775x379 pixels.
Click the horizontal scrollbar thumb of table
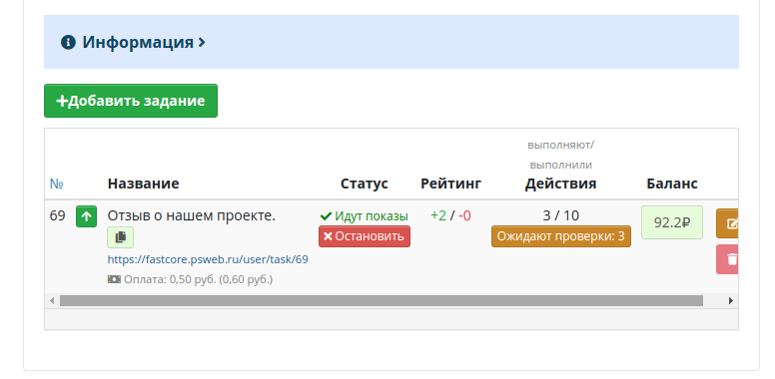tap(382, 300)
